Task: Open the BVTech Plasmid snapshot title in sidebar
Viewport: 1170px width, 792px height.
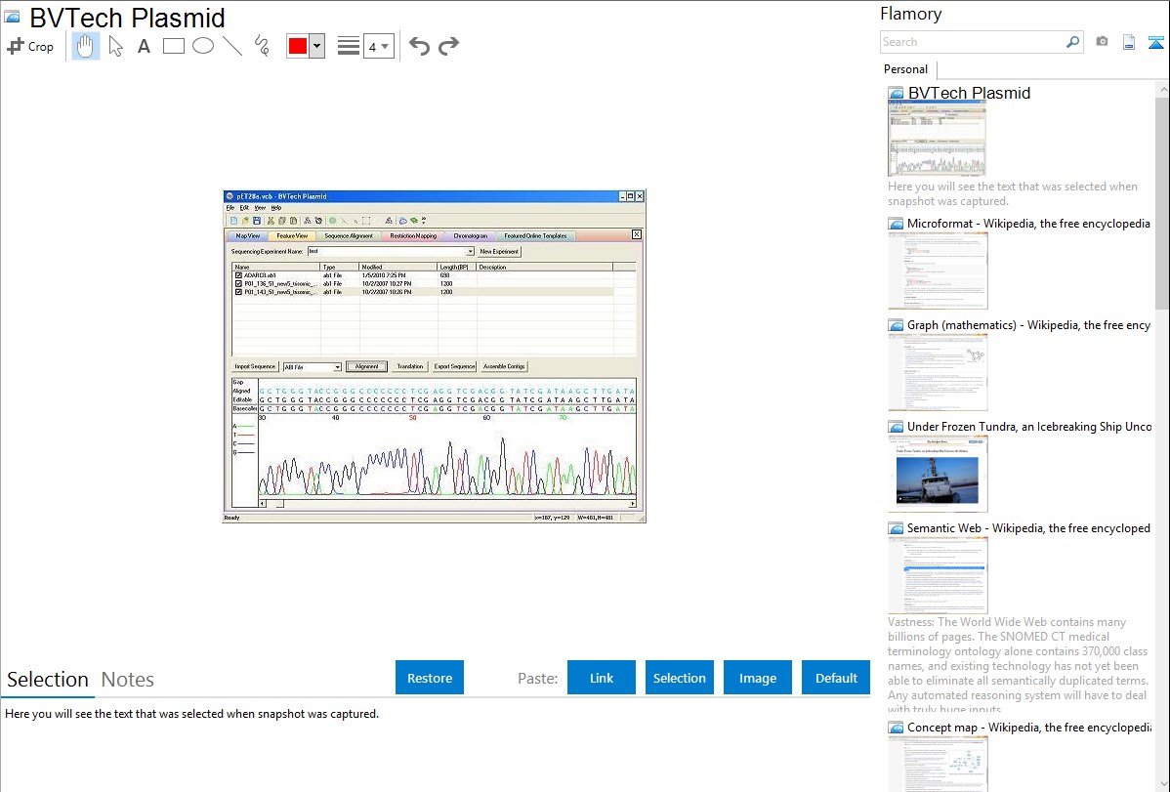Action: (x=969, y=94)
